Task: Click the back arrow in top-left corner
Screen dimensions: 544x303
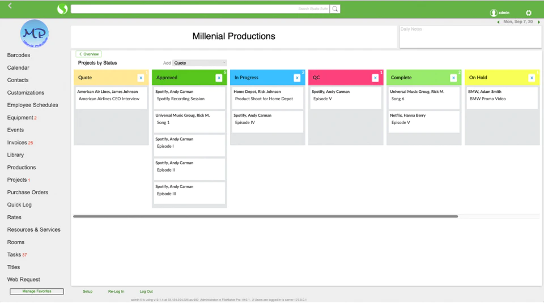Action: pyautogui.click(x=10, y=6)
